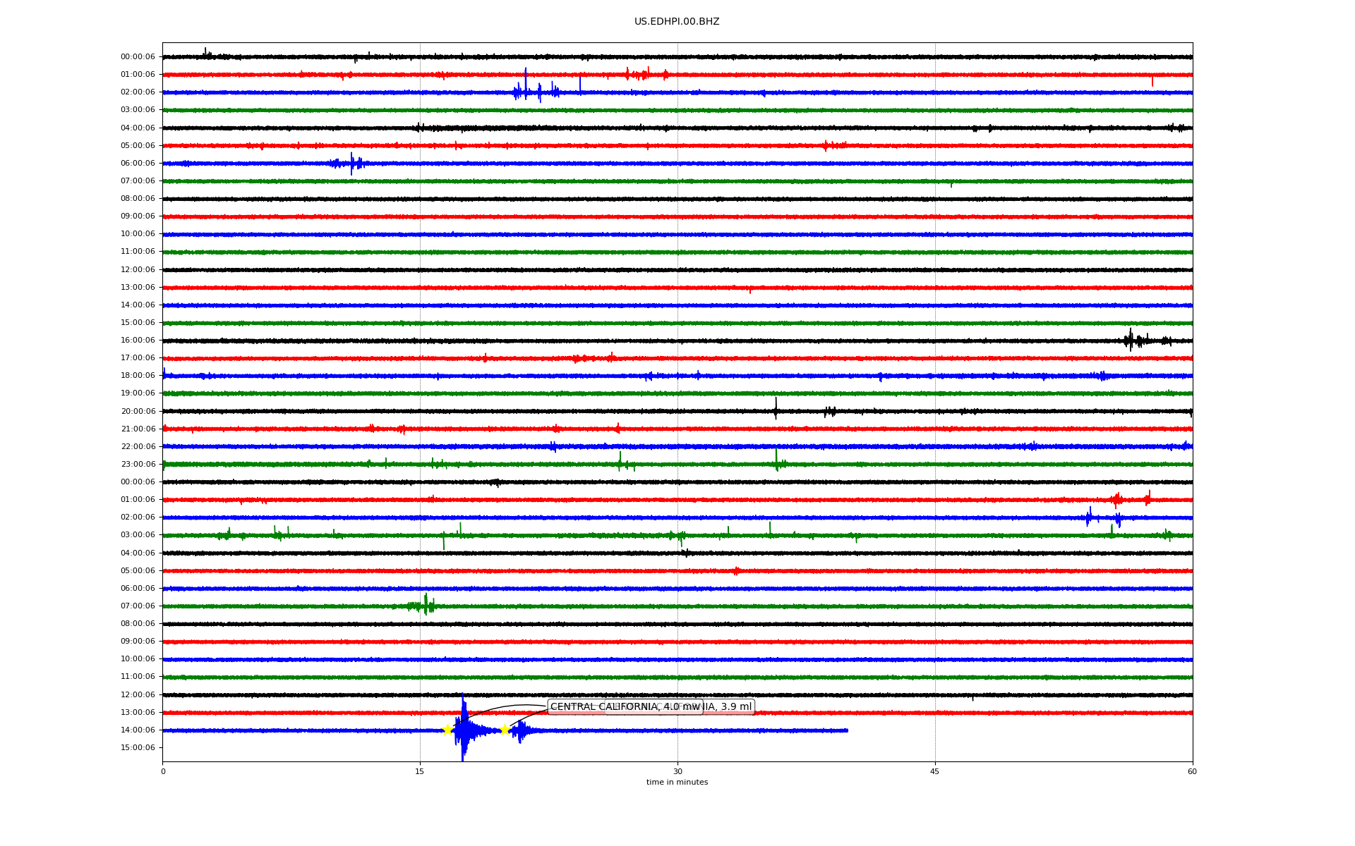Click the x-axis tick label 30
1355x846 pixels.
click(x=677, y=771)
